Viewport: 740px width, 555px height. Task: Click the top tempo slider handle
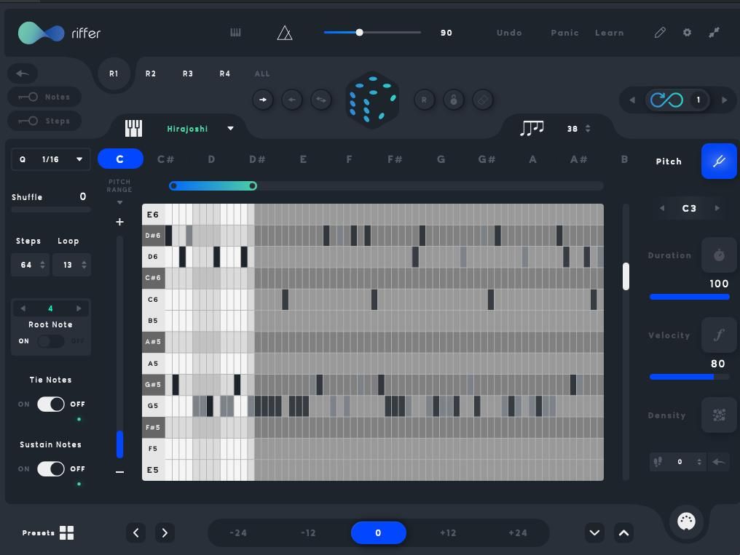359,33
